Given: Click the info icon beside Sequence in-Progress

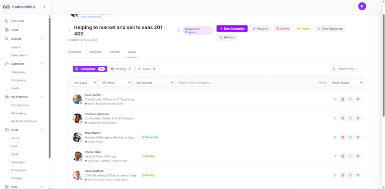Looking at the screenshot, I should [x=179, y=31].
